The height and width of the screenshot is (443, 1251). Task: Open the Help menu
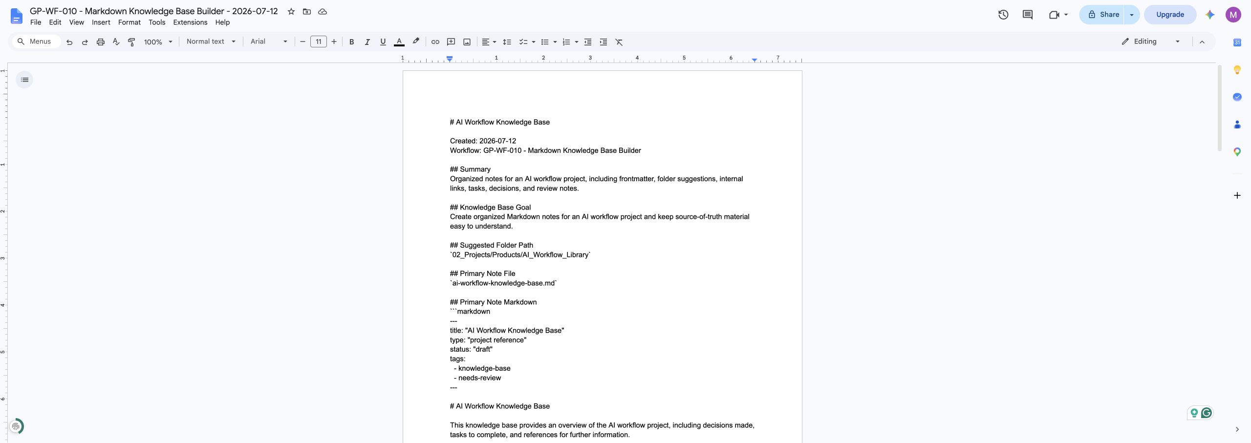pos(222,22)
